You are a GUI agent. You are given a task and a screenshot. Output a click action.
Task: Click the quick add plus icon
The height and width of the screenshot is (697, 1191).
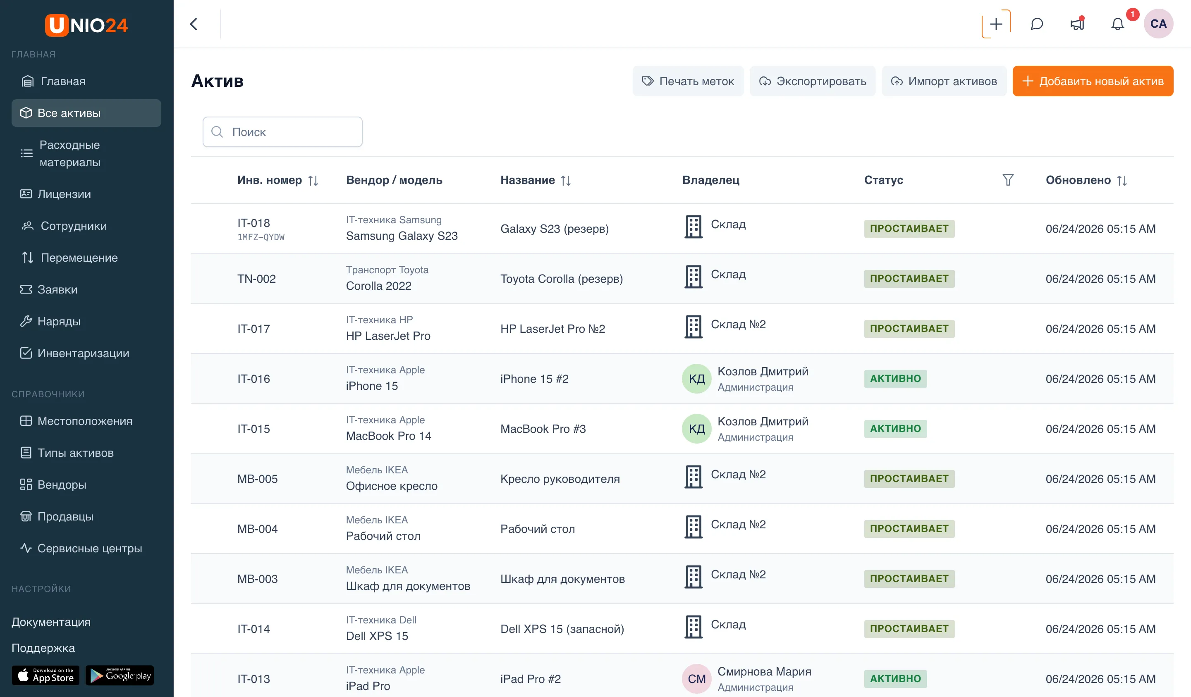coord(996,24)
